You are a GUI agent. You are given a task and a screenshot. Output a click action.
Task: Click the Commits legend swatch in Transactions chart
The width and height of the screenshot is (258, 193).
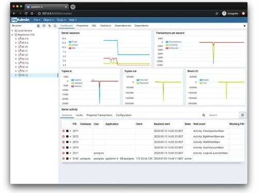pos(167,45)
